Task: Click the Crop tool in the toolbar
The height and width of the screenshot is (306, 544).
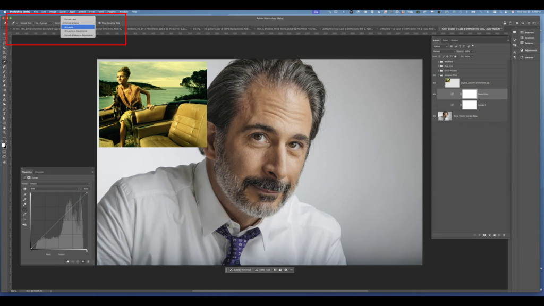Action: click(4, 53)
